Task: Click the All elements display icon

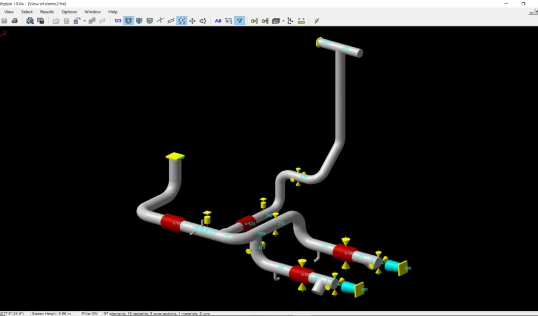Action: [x=218, y=20]
